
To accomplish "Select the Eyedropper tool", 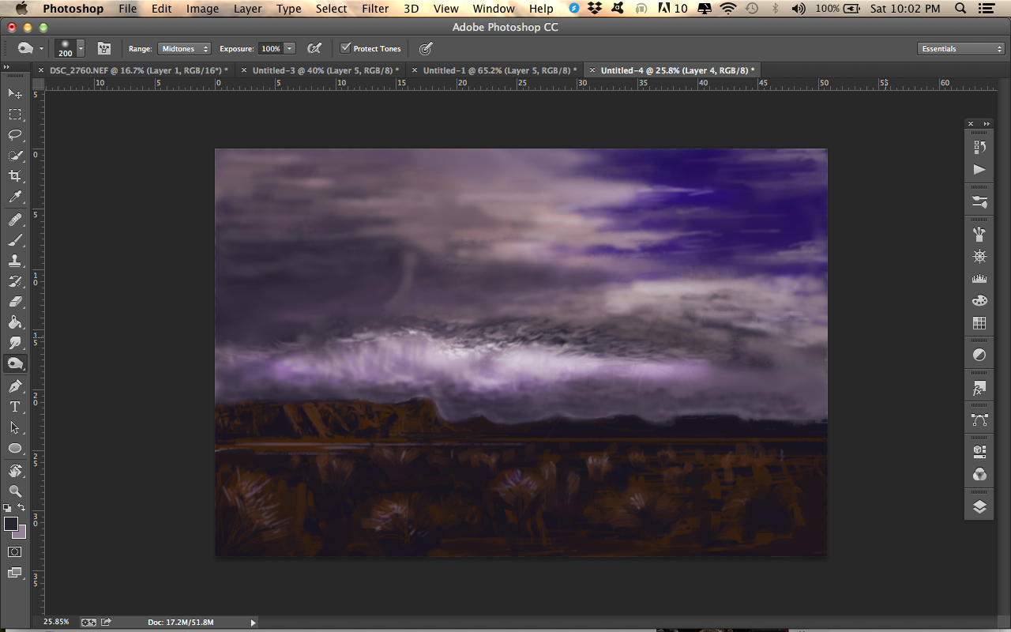I will pos(15,197).
